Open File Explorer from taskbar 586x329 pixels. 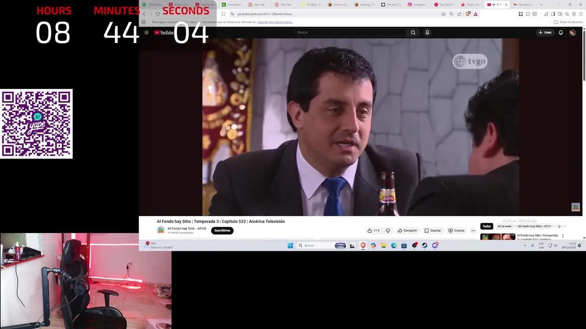(x=384, y=245)
